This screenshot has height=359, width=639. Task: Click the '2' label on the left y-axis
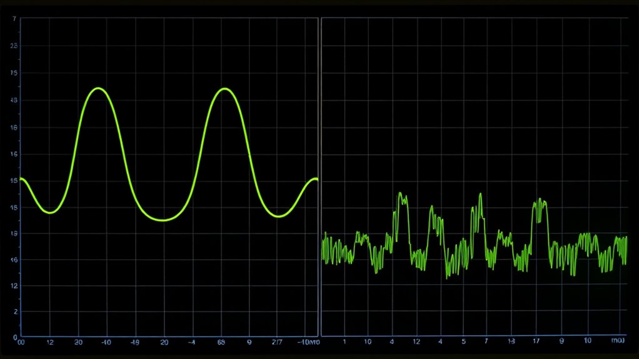click(16, 312)
